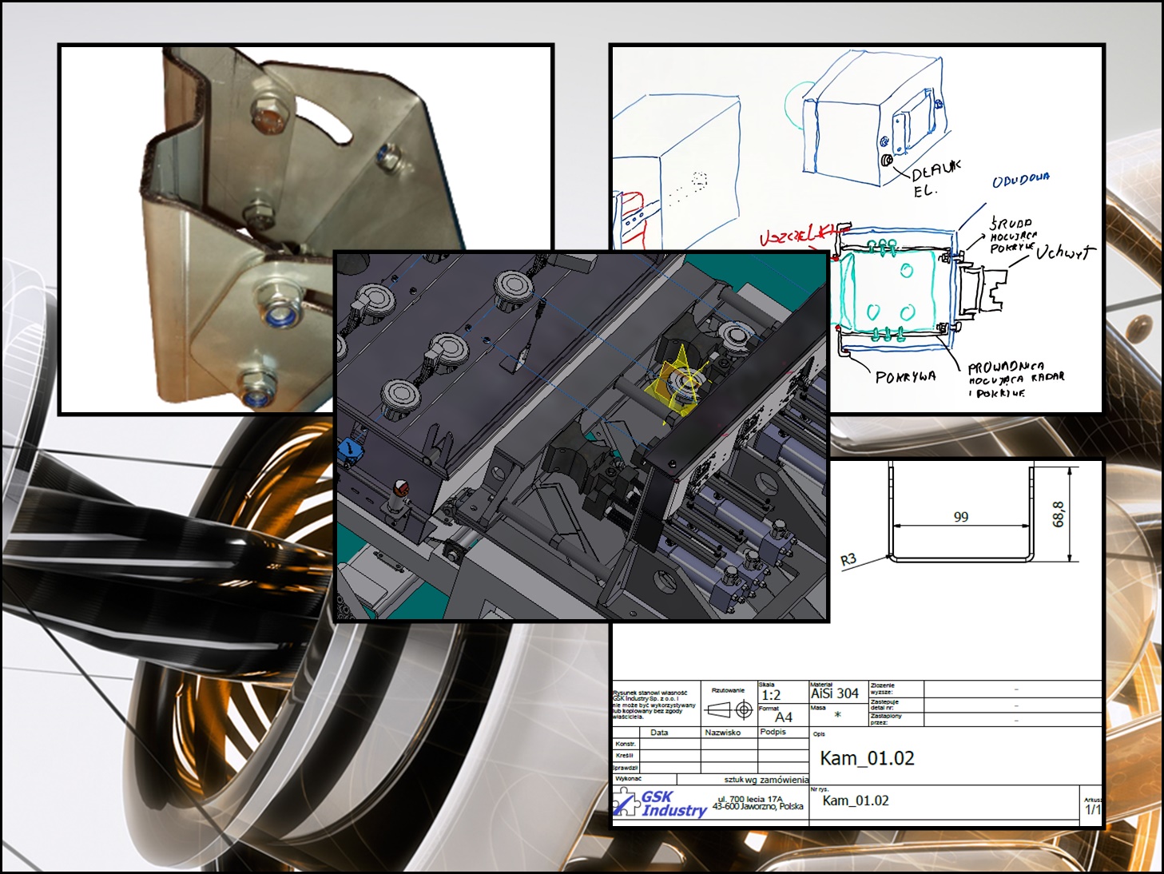Open the 3D CAD assembly image
This screenshot has width=1164, height=874.
pyautogui.click(x=582, y=436)
